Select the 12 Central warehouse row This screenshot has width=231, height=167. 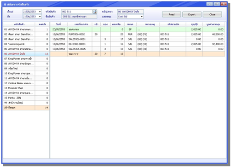click(x=26, y=83)
